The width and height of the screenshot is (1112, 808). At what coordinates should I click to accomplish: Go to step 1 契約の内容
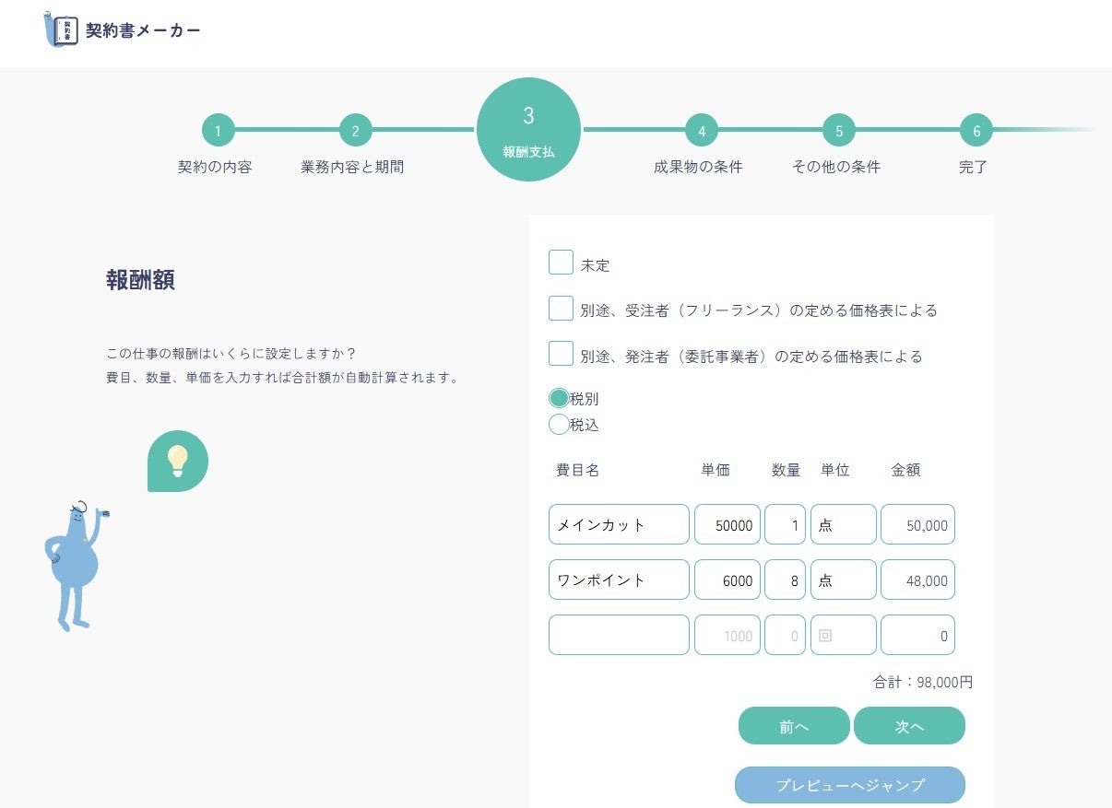coord(219,131)
